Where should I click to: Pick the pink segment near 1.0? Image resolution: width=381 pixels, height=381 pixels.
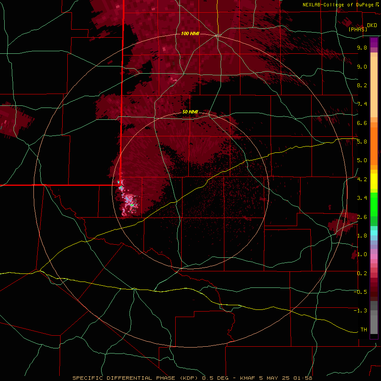coord(374,257)
